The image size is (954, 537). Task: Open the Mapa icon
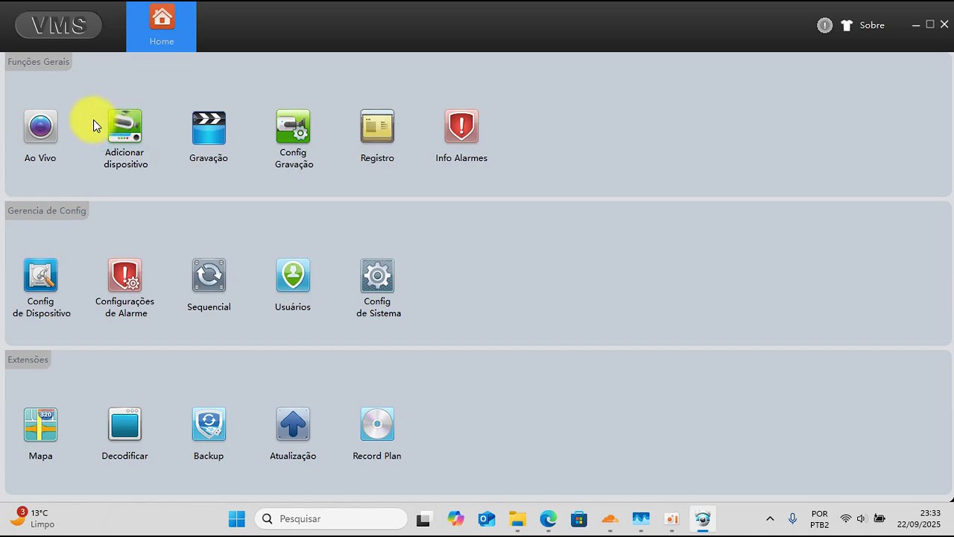[x=40, y=425]
